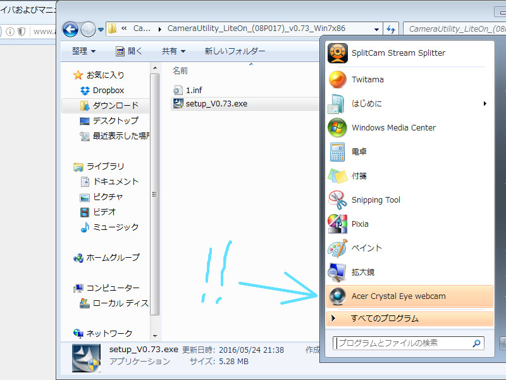This screenshot has height=380, width=506.
Task: Click the folder icon in address bar
Action: point(113,28)
